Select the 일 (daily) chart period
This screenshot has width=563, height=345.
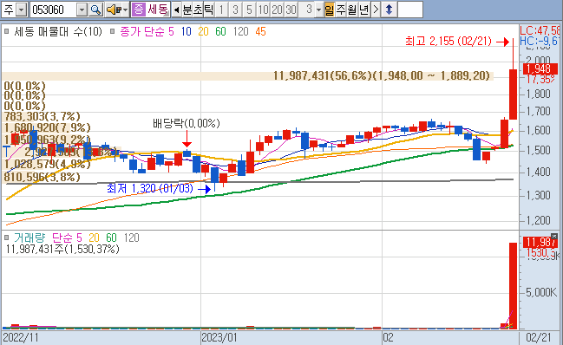tap(330, 10)
